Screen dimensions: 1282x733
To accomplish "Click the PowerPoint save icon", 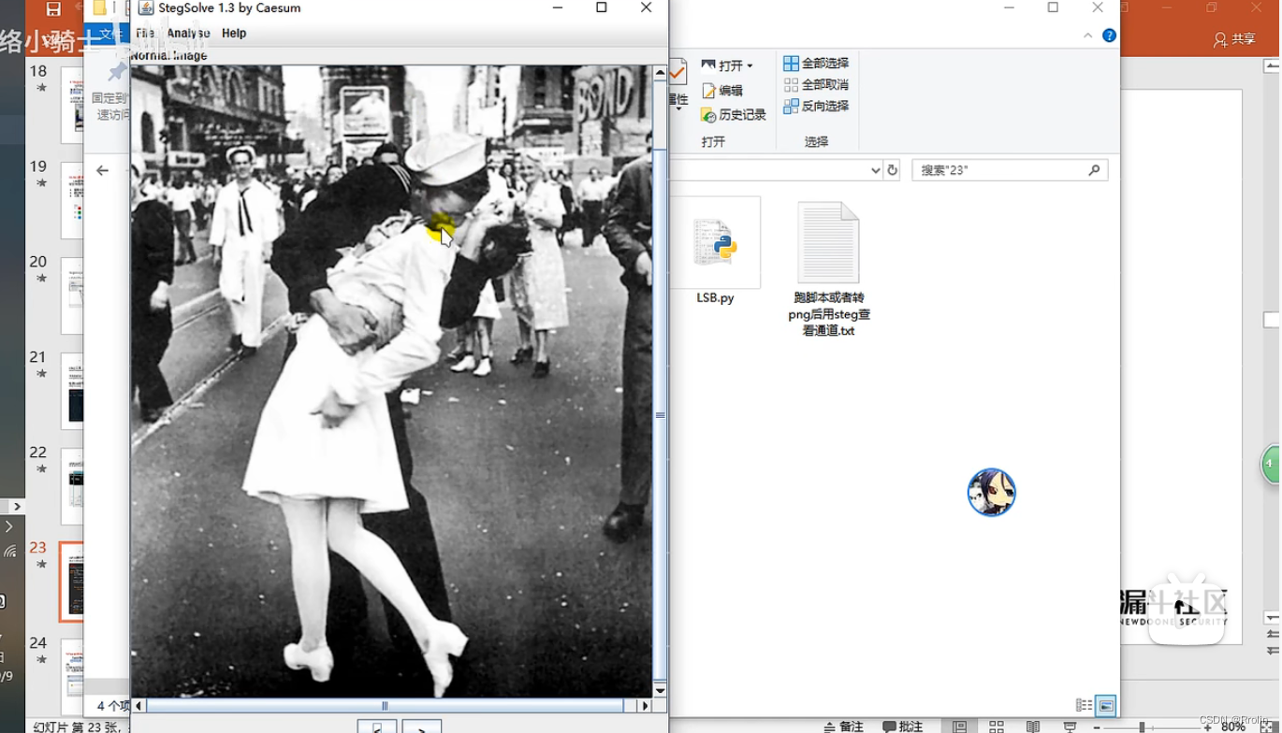I will [x=53, y=9].
